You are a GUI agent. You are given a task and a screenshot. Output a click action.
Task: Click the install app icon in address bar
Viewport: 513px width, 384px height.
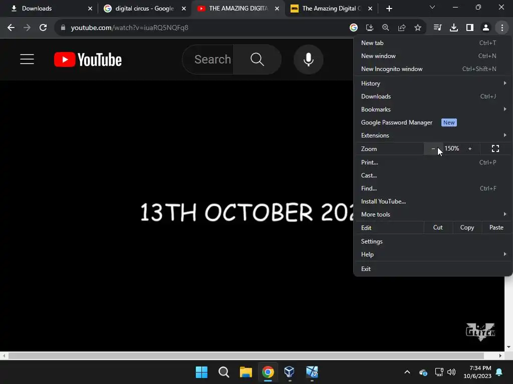point(369,28)
